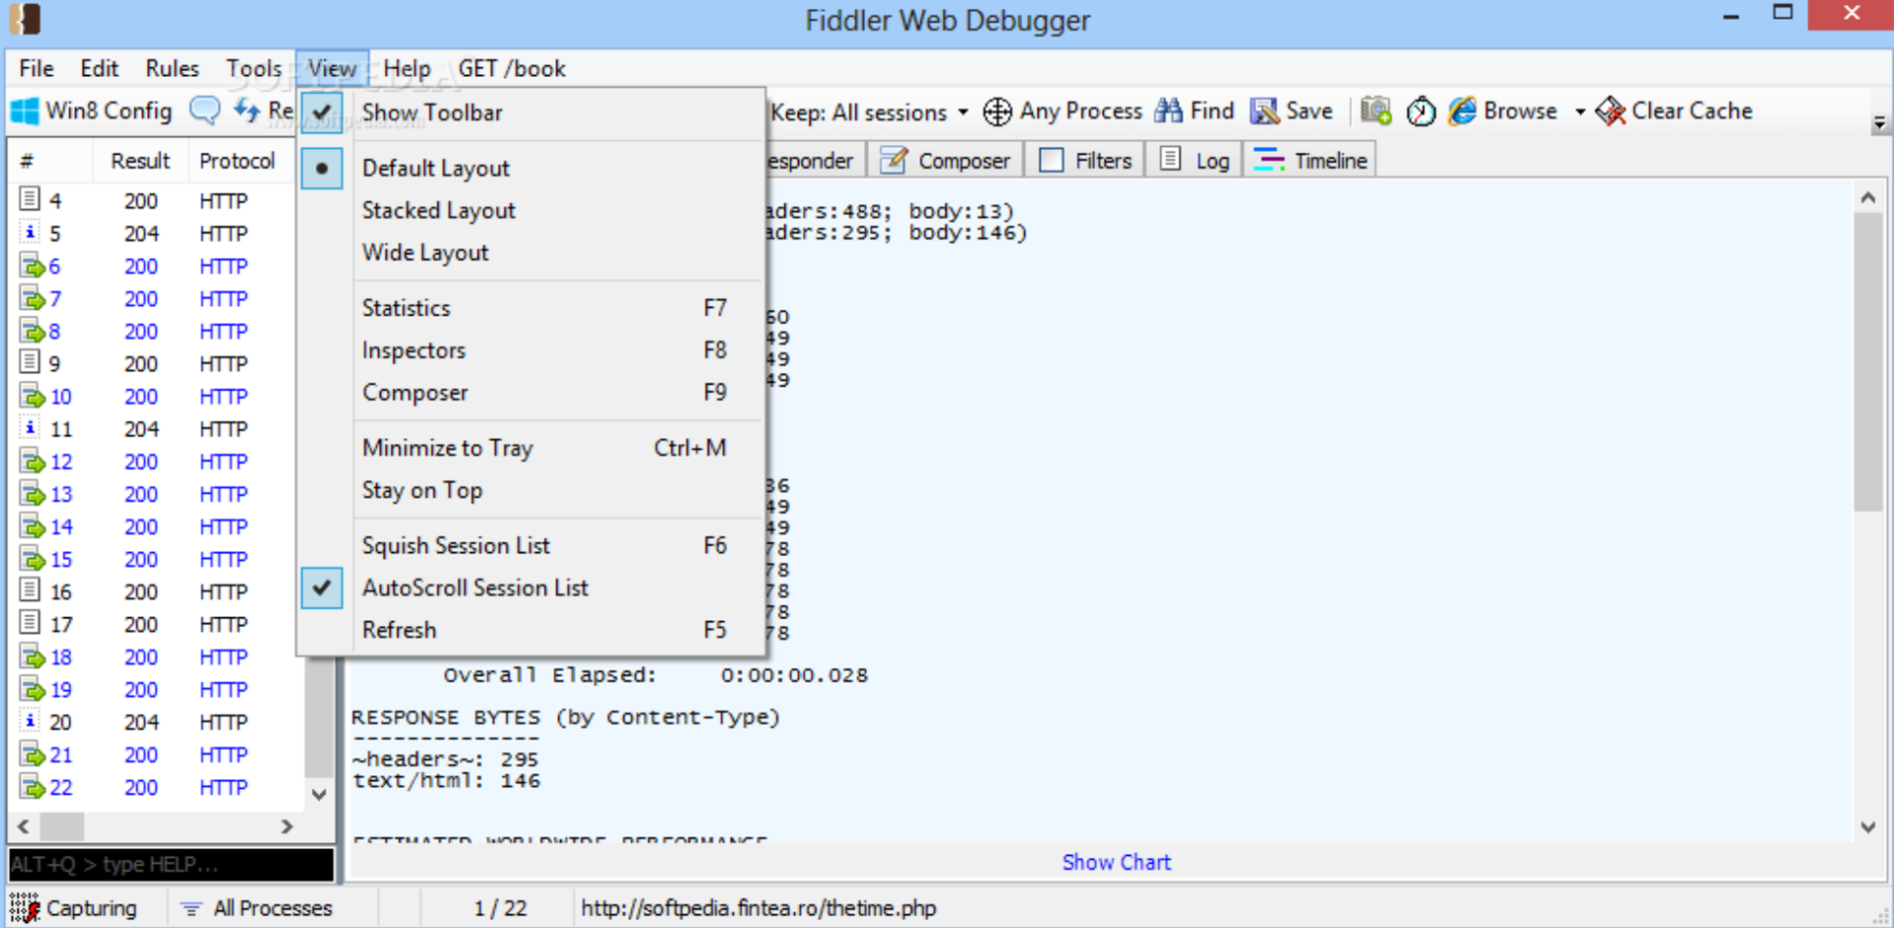Toggle the Show Toolbar checkmark
This screenshot has height=928, width=1894.
coord(322,112)
